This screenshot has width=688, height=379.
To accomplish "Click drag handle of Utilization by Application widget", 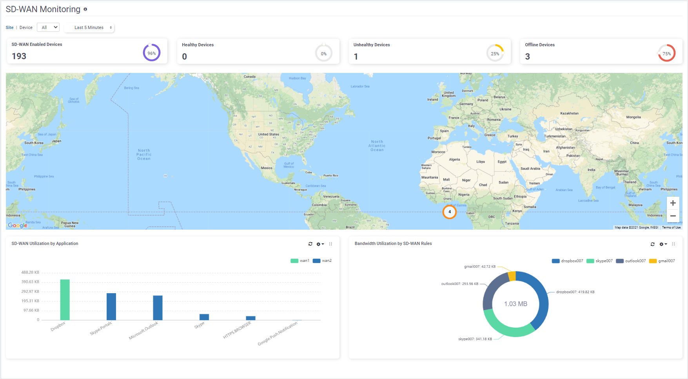I will 330,244.
